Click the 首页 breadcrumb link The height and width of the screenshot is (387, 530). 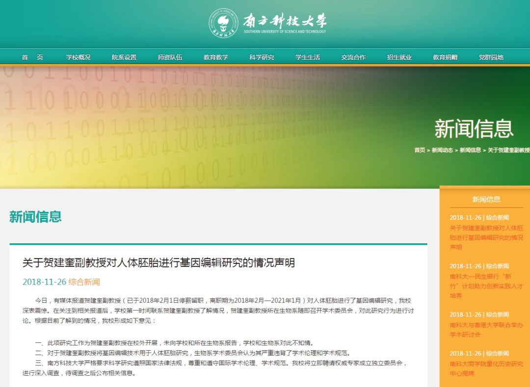420,150
